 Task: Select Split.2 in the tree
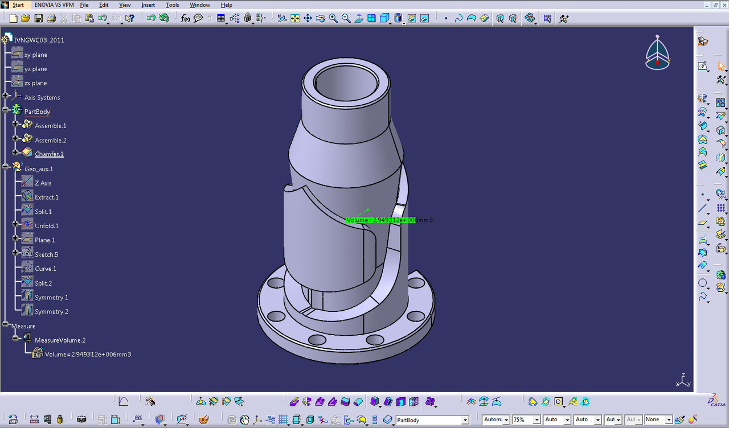click(x=43, y=283)
